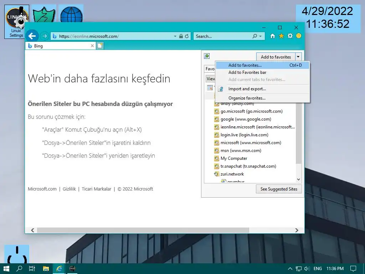Open msn (www.msn.com) history entry
The image size is (365, 274).
(x=238, y=151)
